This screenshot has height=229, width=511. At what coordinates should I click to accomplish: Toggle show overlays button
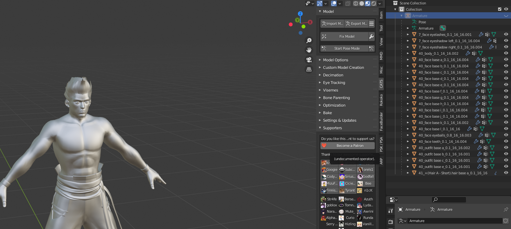point(334,3)
